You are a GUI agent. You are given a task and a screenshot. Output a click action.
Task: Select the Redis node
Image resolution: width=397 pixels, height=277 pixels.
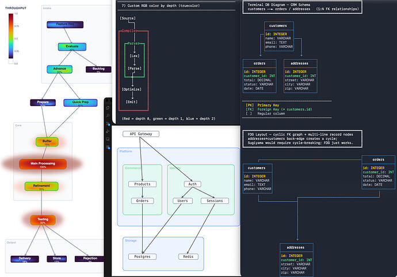pos(188,256)
